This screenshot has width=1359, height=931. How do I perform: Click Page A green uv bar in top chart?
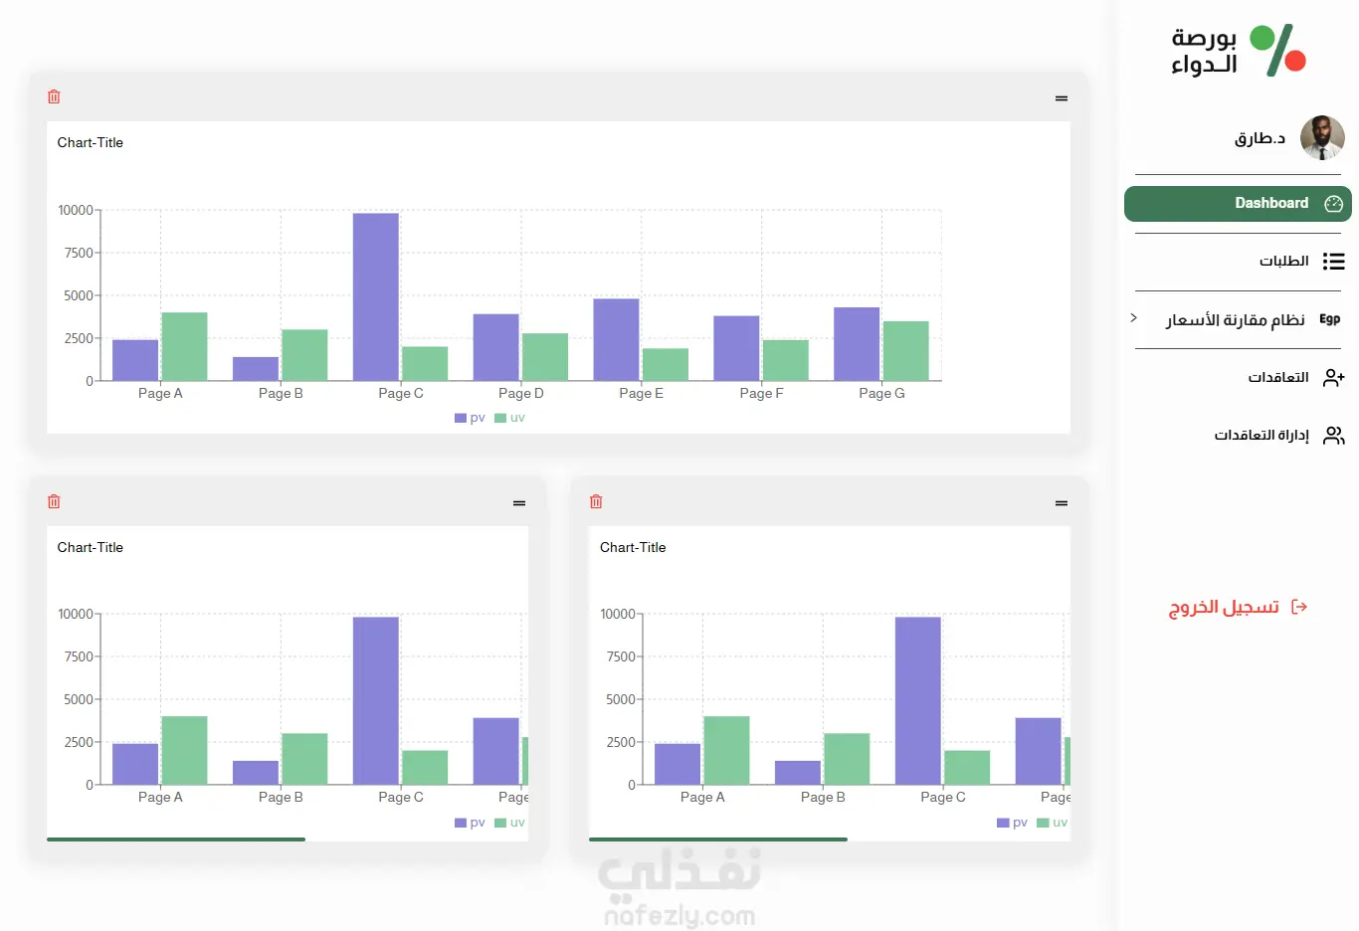click(x=185, y=346)
